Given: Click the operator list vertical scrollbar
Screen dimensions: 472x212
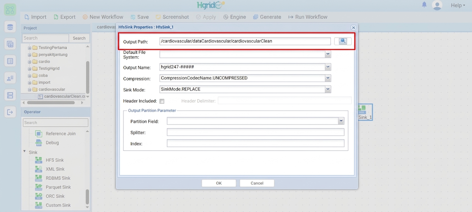Looking at the screenshot, I should (88, 197).
